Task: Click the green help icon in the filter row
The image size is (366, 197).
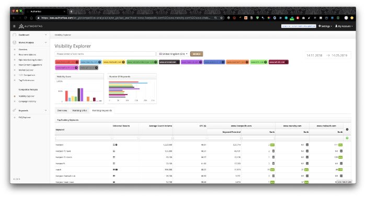Action: point(347,138)
